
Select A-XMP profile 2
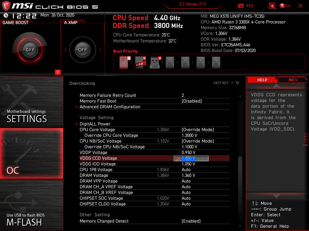point(65,50)
